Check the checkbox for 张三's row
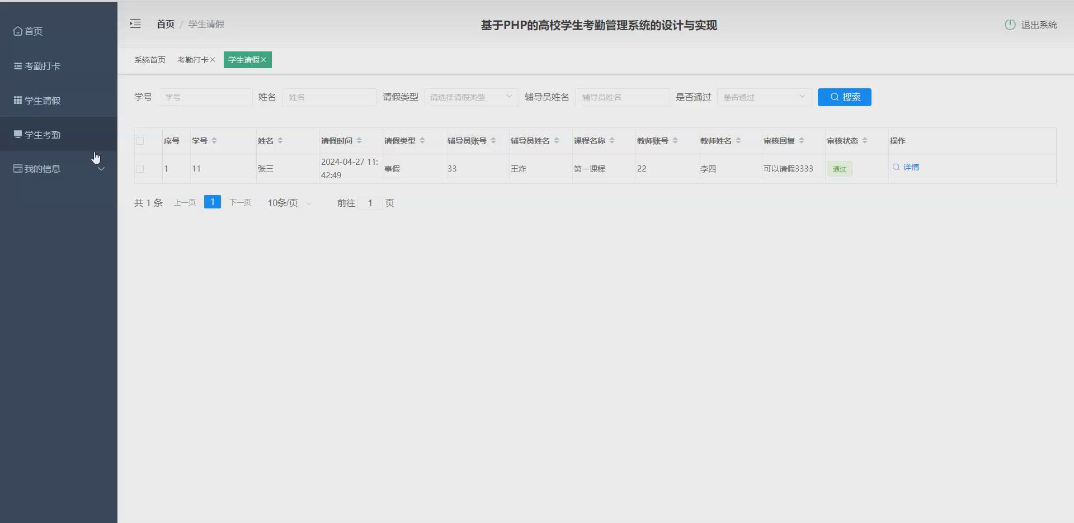This screenshot has width=1074, height=523. [x=140, y=168]
